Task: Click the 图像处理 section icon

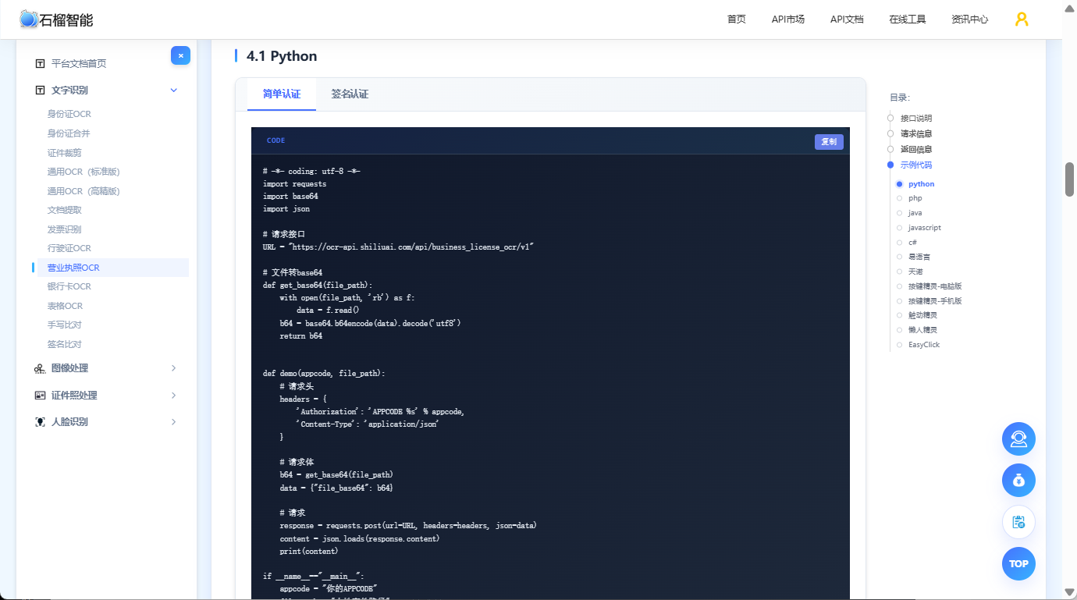Action: (x=40, y=368)
